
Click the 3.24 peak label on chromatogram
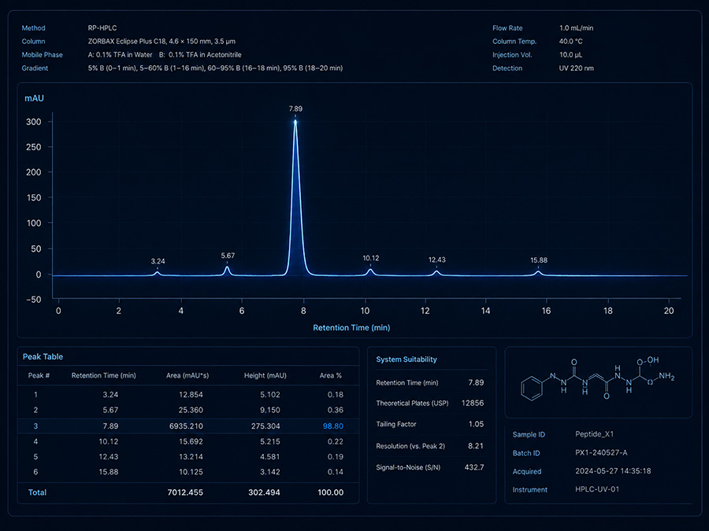pyautogui.click(x=158, y=261)
